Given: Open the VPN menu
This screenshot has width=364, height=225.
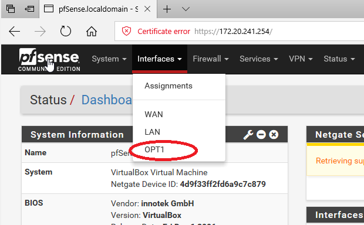Looking at the screenshot, I should (301, 59).
